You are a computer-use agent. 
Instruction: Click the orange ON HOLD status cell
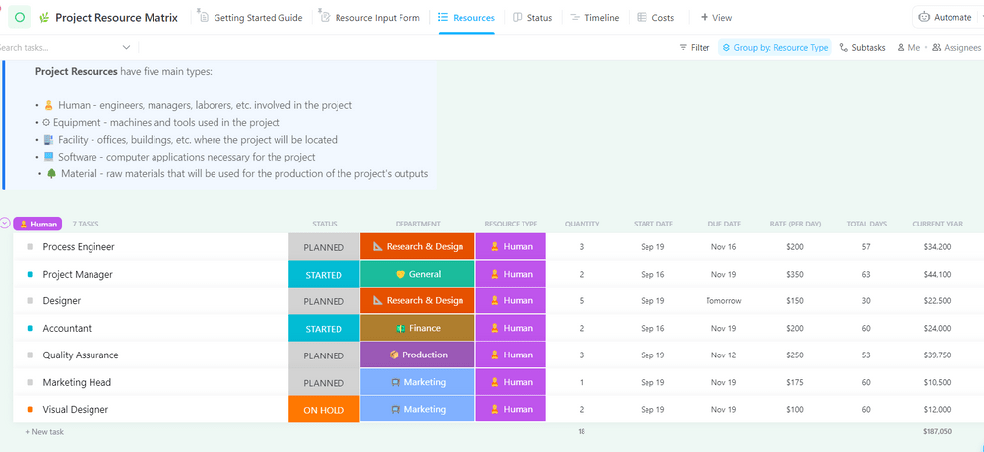(x=324, y=410)
